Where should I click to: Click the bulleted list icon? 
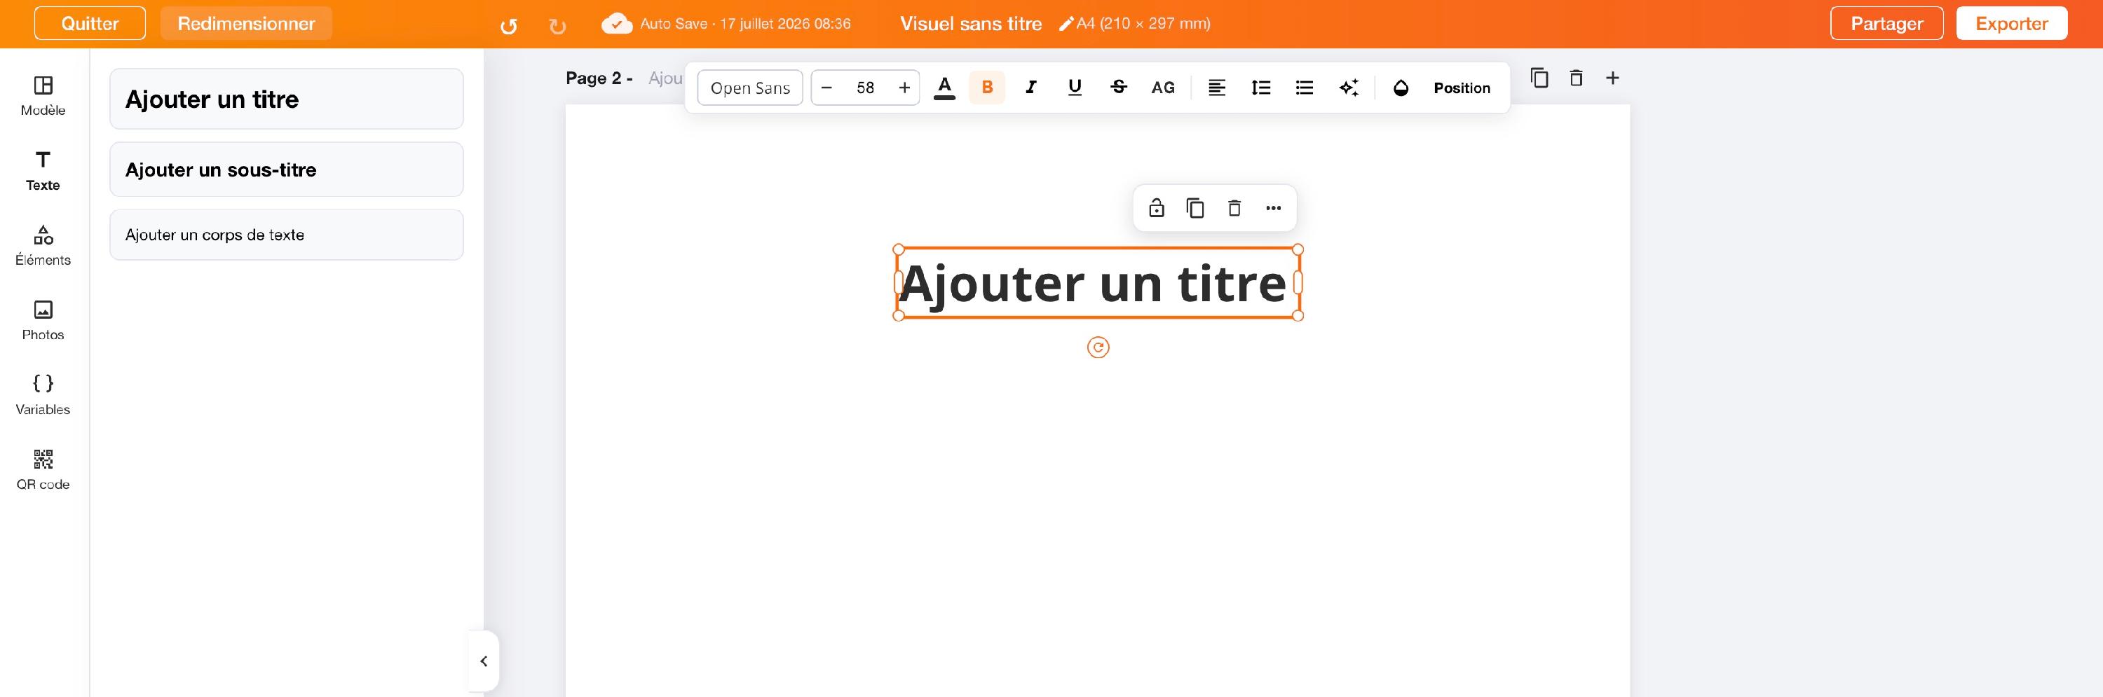1304,88
